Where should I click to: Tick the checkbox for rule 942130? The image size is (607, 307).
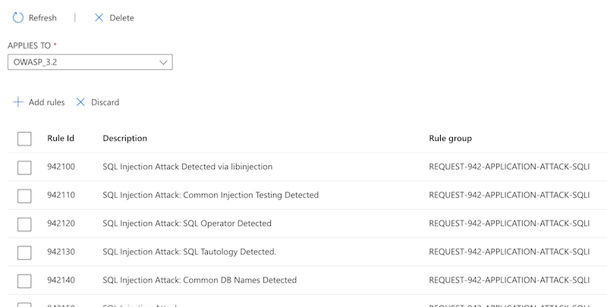[x=24, y=252]
